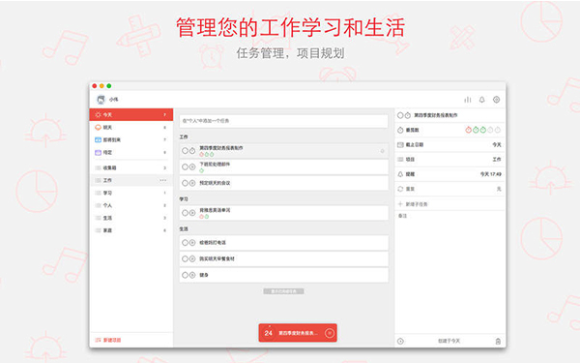Mark 下班前处理邮件 task complete
The width and height of the screenshot is (581, 363).
(x=185, y=167)
